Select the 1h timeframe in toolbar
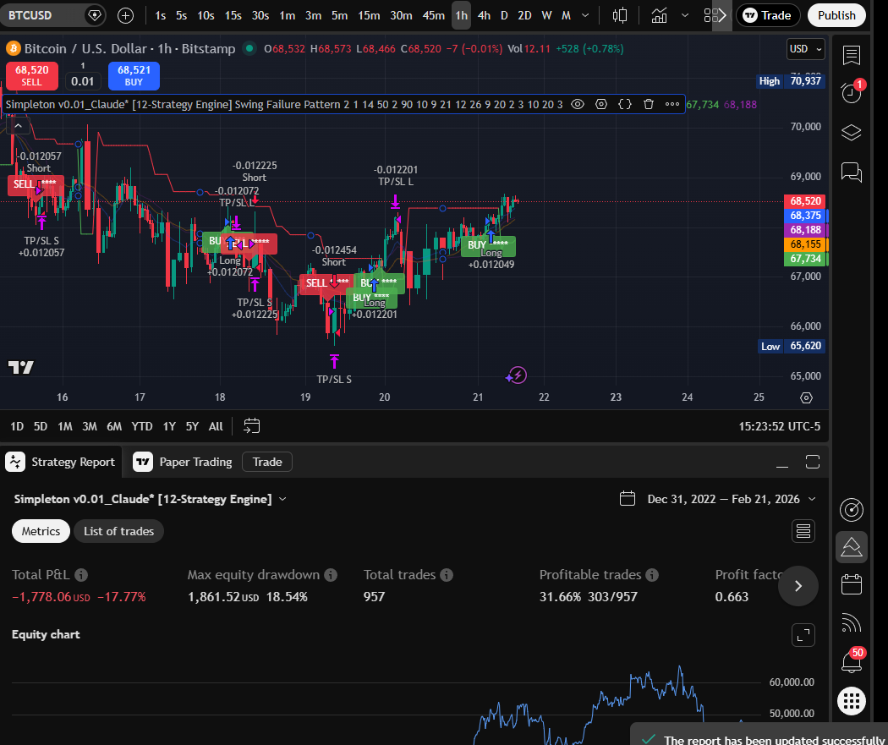Viewport: 888px width, 745px height. pyautogui.click(x=461, y=15)
